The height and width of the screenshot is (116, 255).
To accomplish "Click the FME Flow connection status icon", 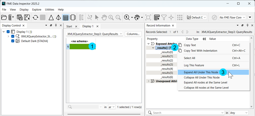I will click(214, 17).
